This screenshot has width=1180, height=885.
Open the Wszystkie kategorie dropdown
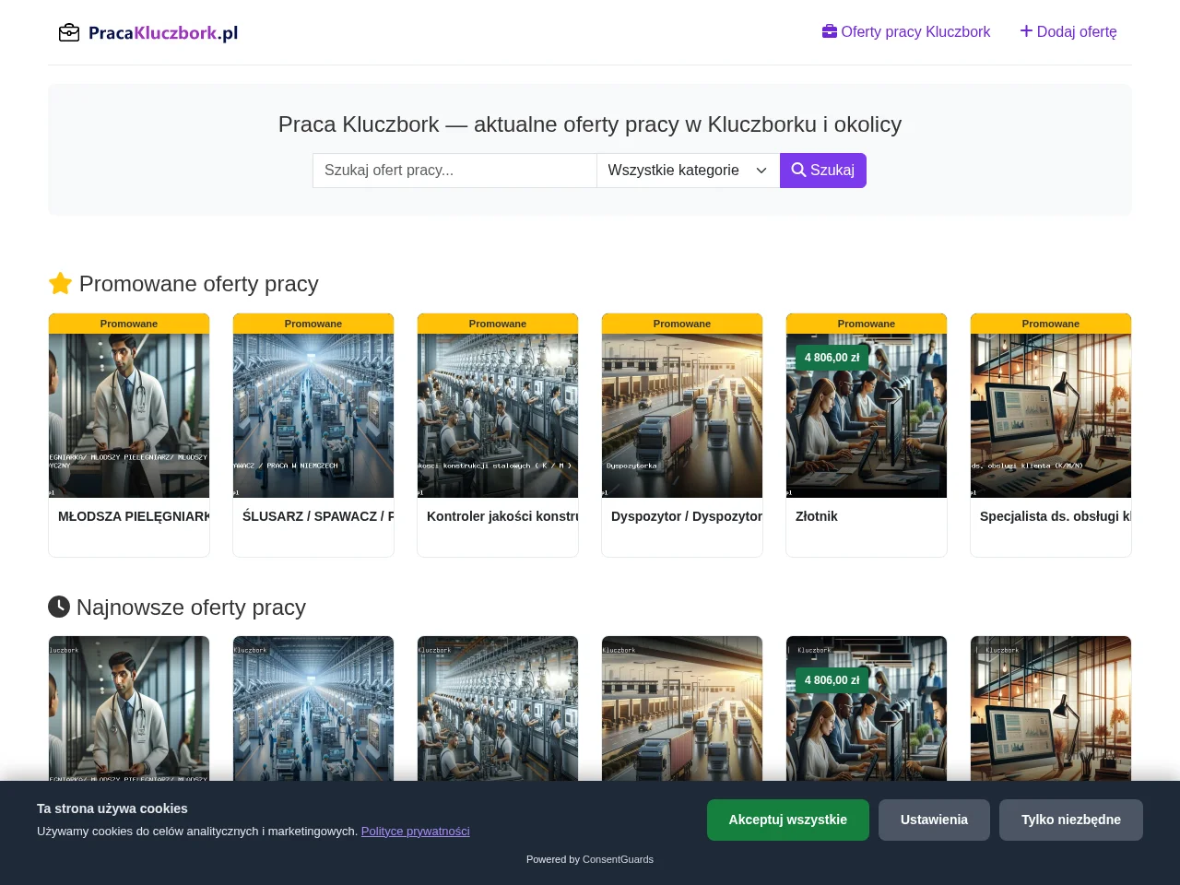pyautogui.click(x=688, y=171)
